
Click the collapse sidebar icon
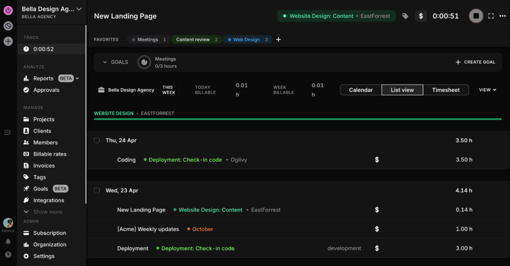[x=7, y=133]
